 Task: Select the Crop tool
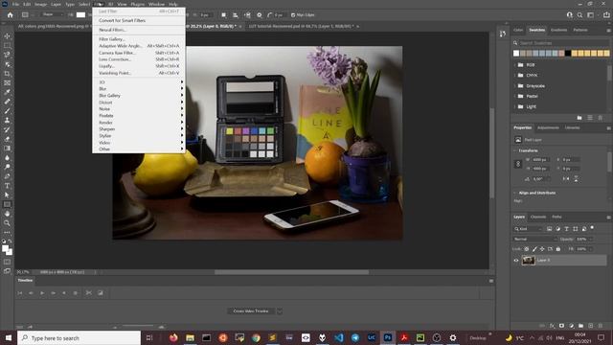7,74
